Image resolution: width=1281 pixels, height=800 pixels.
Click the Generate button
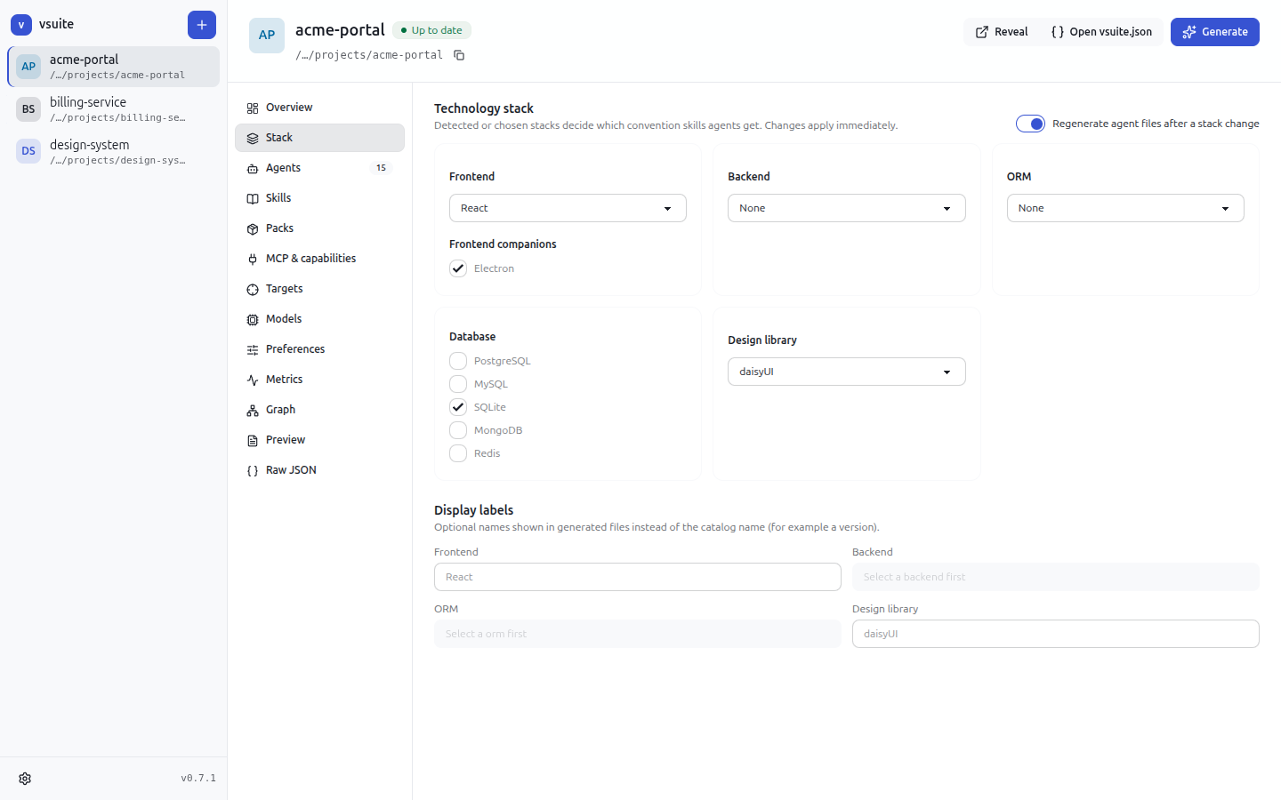(x=1214, y=32)
